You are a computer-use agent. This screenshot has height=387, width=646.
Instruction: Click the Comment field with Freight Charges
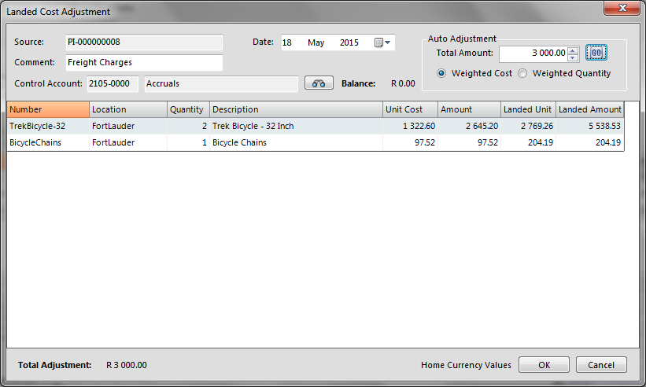click(x=143, y=62)
